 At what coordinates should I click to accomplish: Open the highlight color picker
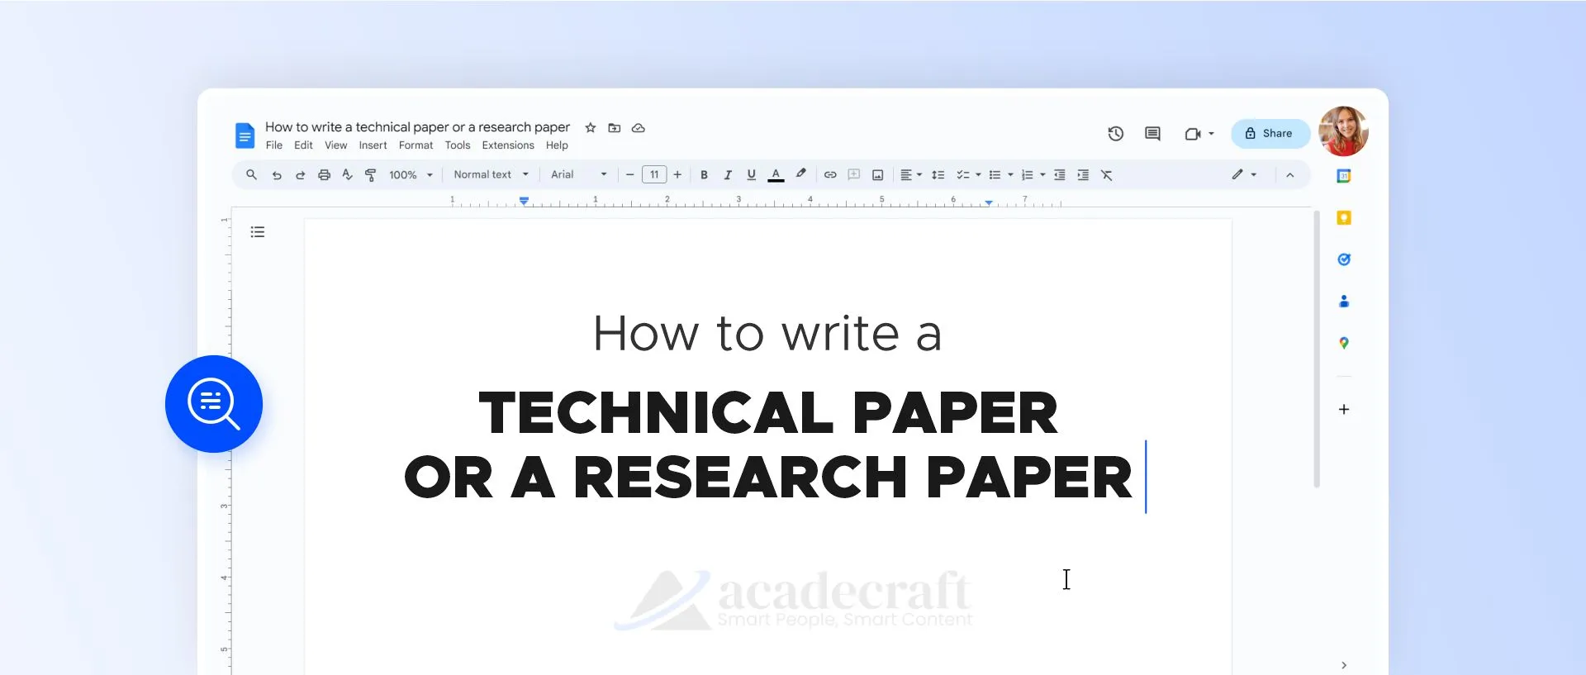[x=800, y=174]
